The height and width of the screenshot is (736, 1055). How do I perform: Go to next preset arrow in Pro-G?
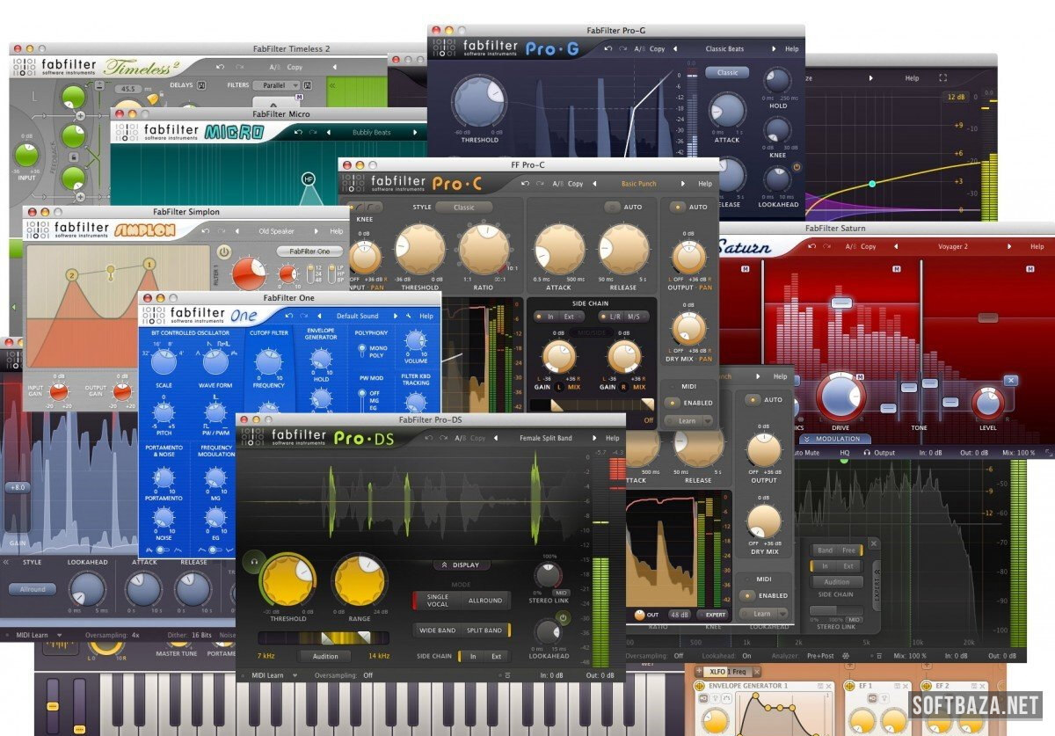[x=774, y=49]
